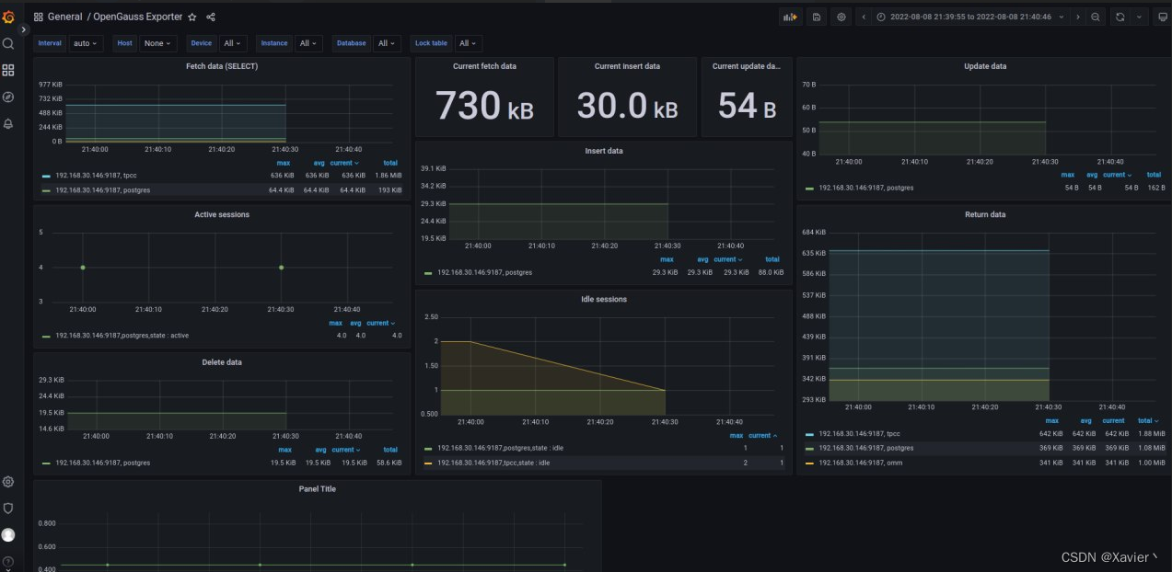The height and width of the screenshot is (572, 1172).
Task: Open the Interval auto dropdown
Action: click(x=86, y=43)
